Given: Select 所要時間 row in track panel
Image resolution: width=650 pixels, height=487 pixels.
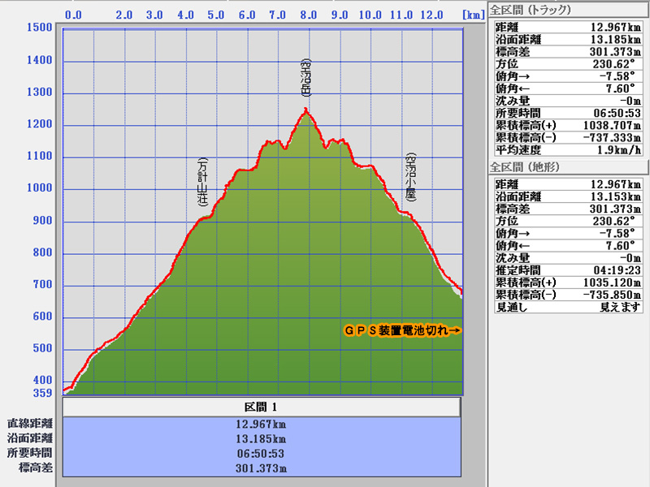Looking at the screenshot, I should point(567,113).
